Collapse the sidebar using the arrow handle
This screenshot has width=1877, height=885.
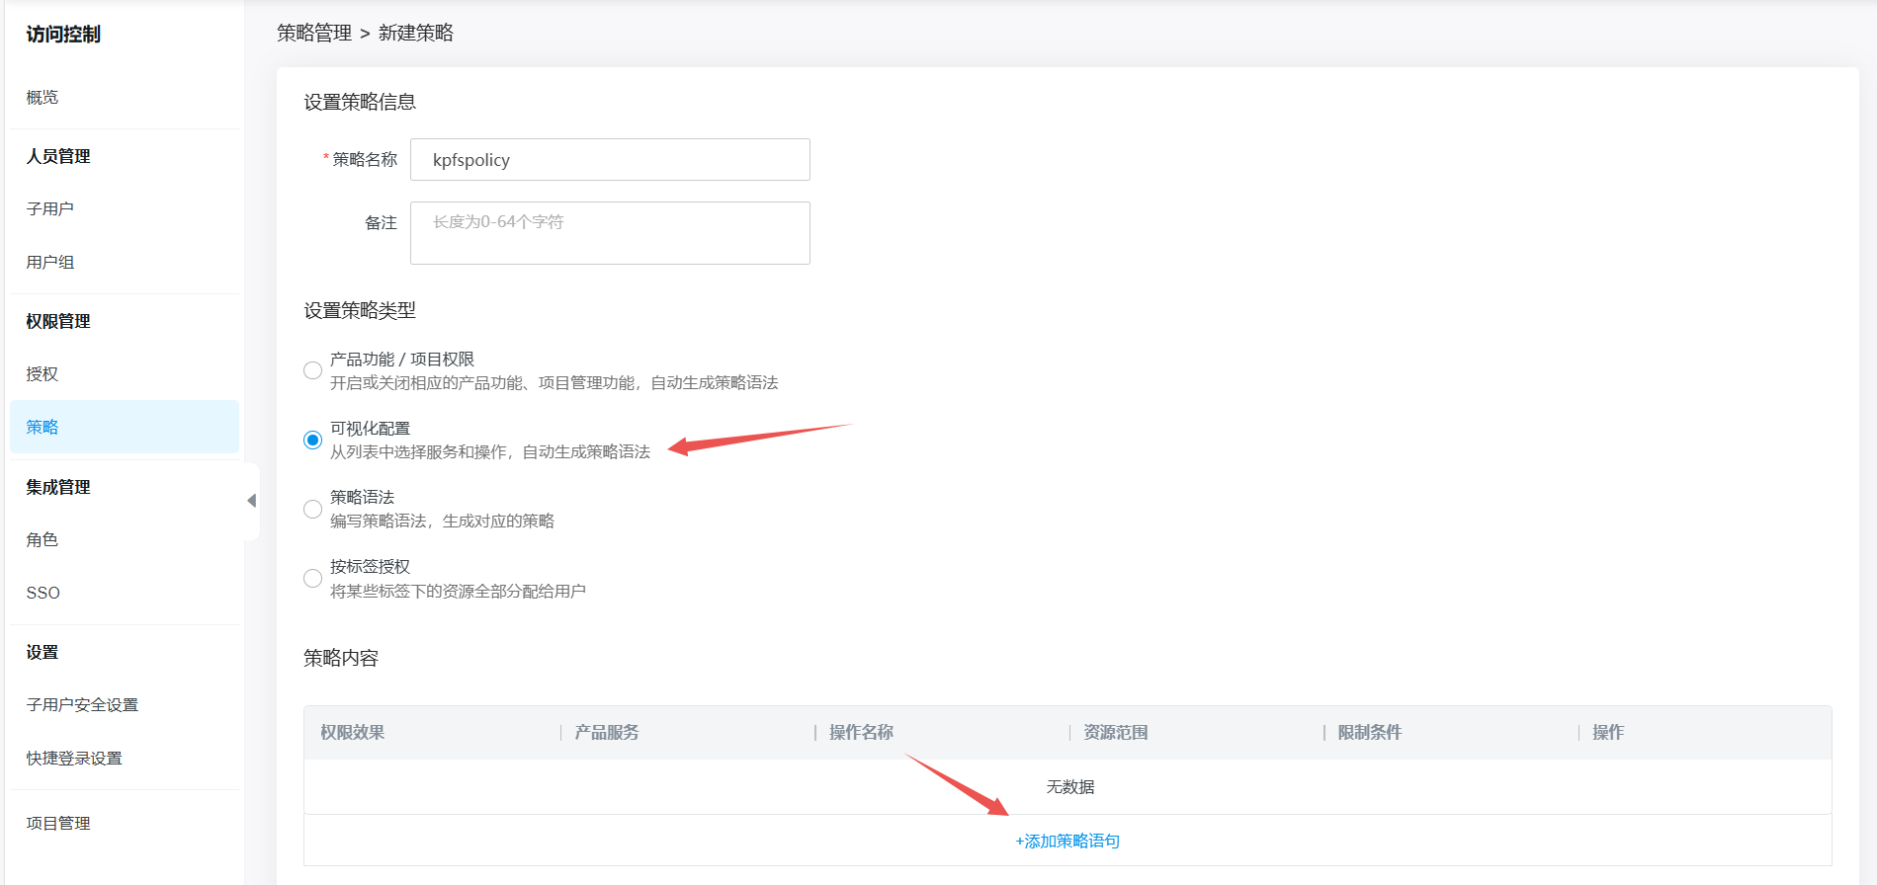coord(251,501)
